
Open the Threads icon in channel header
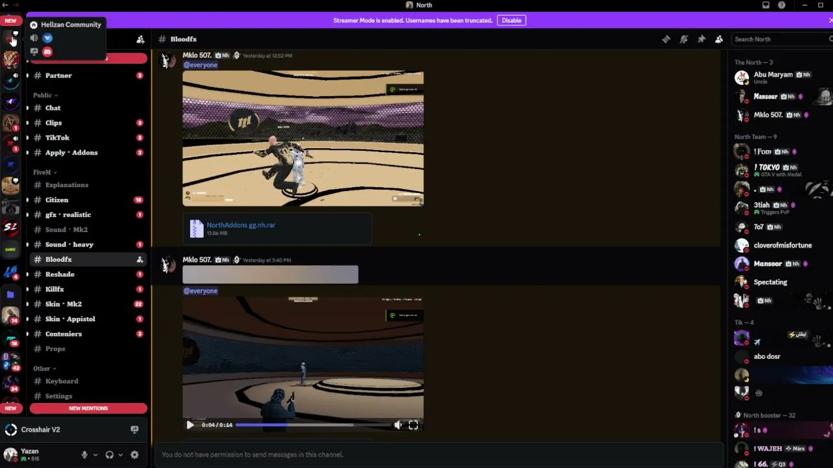(x=666, y=39)
